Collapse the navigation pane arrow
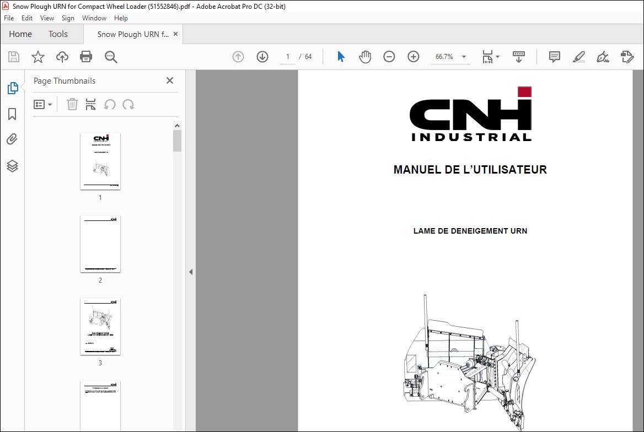The width and height of the screenshot is (644, 432). (x=191, y=272)
